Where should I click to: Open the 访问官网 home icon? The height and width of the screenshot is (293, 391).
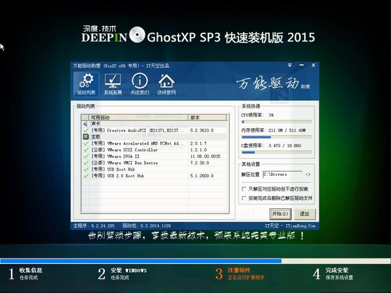tap(167, 83)
